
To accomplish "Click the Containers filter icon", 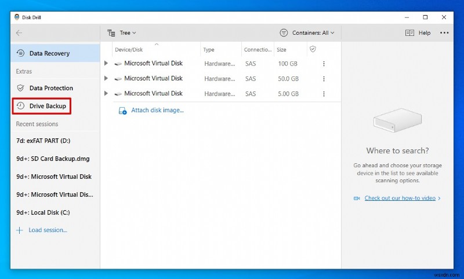I will pyautogui.click(x=284, y=33).
